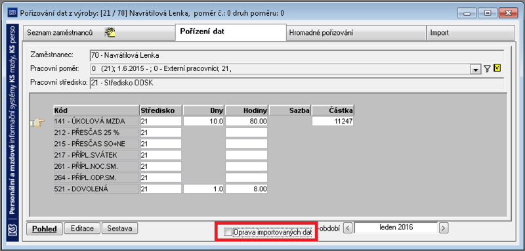Image resolution: width=525 pixels, height=251 pixels.
Task: Click the období field showing leden 2016
Action: [396, 227]
